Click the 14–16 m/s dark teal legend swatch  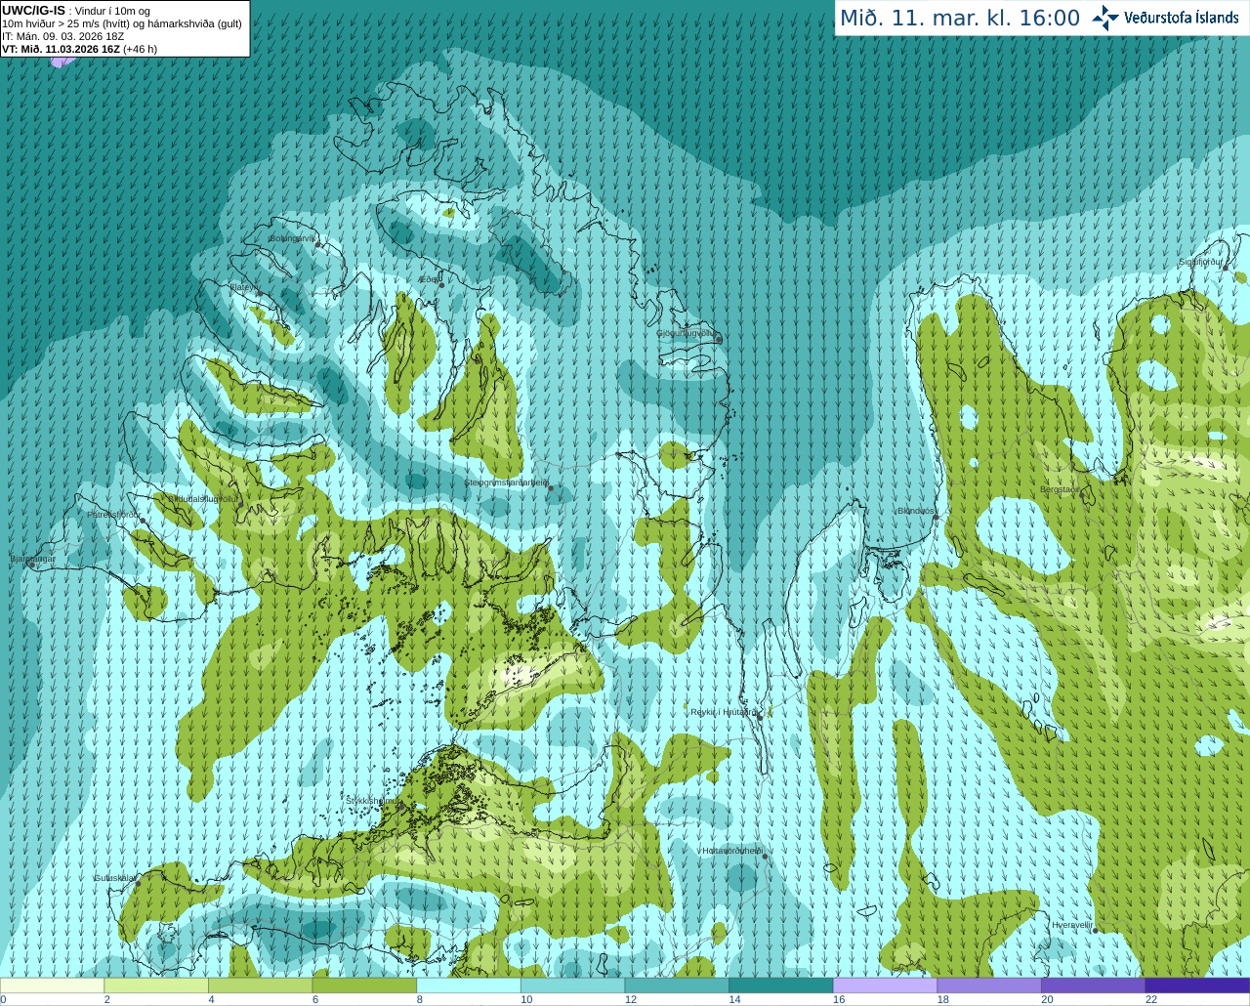tap(781, 985)
